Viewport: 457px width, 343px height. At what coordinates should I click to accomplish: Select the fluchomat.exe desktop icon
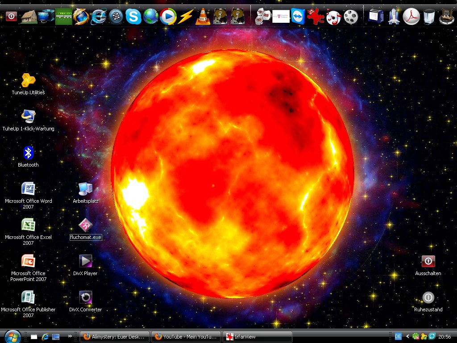coord(85,225)
